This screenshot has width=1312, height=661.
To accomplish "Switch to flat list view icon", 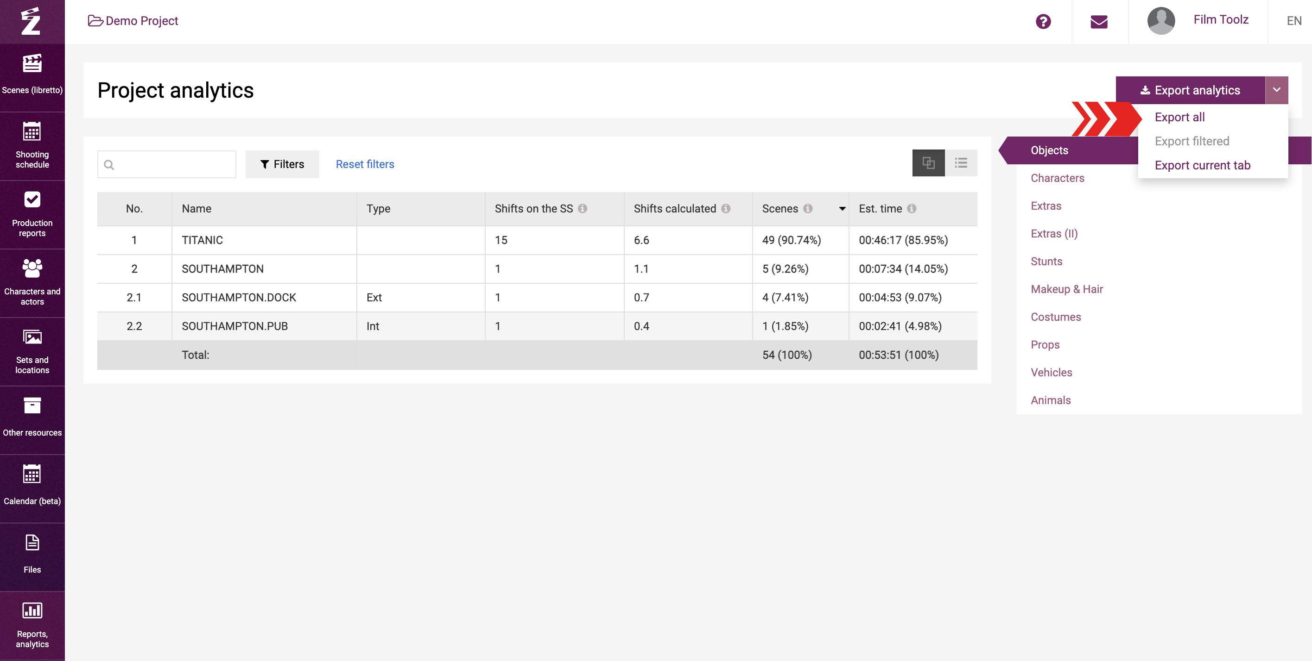I will (x=961, y=163).
